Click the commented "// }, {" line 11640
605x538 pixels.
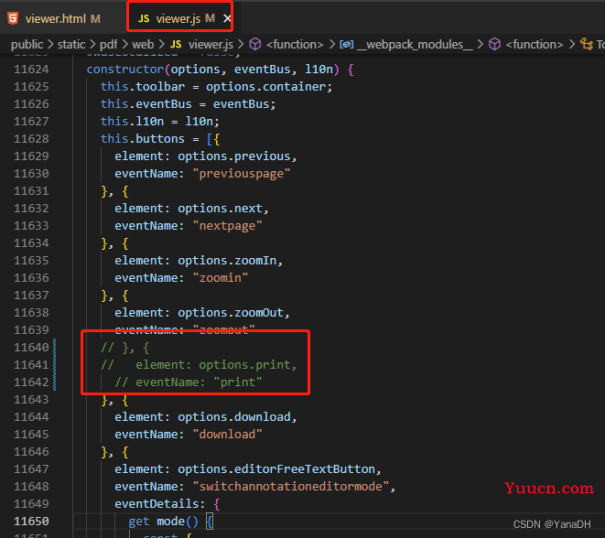click(124, 348)
